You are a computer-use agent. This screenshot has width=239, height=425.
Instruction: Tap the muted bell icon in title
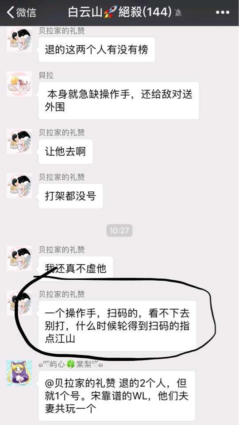(178, 13)
